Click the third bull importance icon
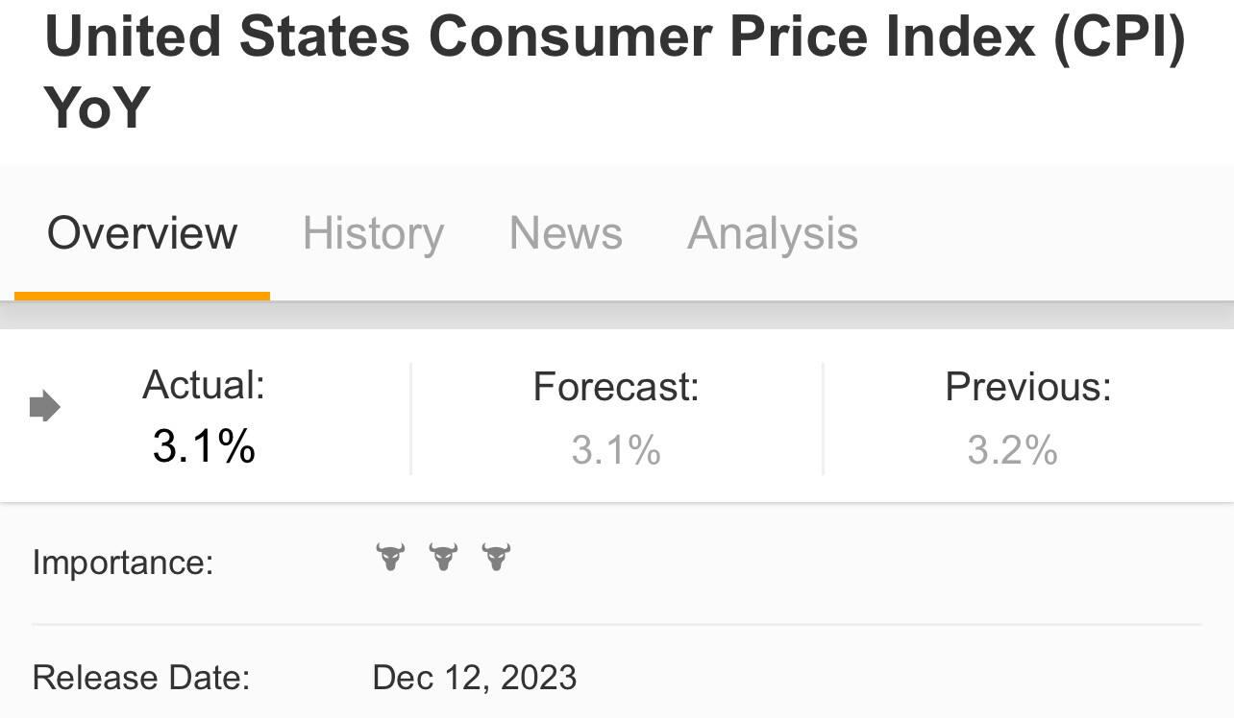The height and width of the screenshot is (718, 1234). click(x=496, y=557)
